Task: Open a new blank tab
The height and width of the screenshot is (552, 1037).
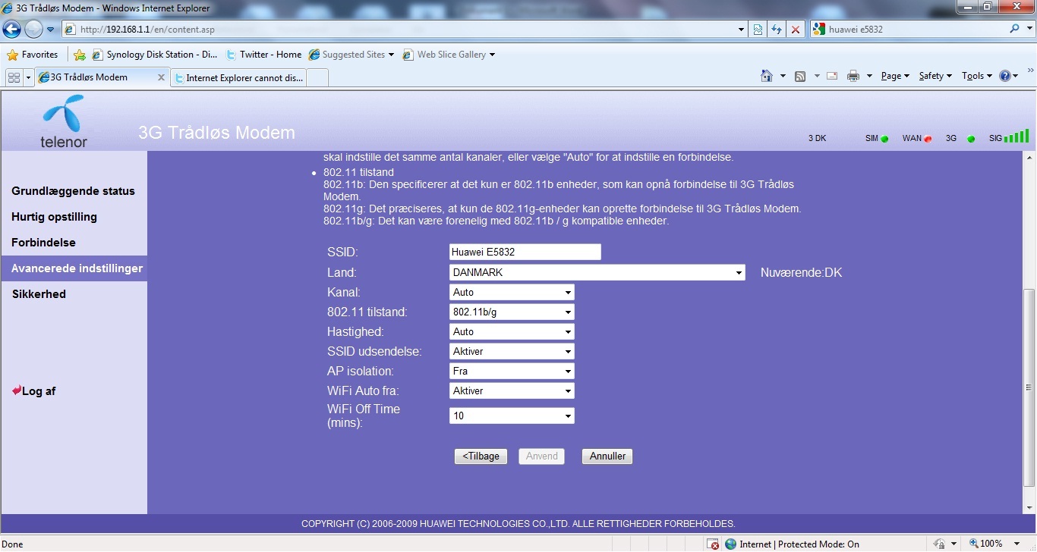Action: point(317,77)
